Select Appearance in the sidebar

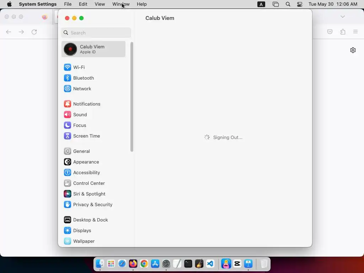click(x=93, y=162)
